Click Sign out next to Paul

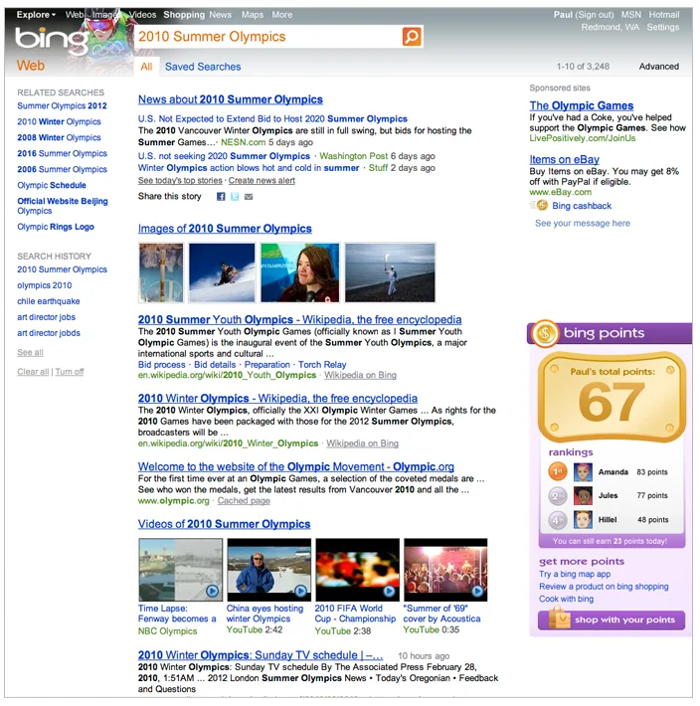pos(595,15)
